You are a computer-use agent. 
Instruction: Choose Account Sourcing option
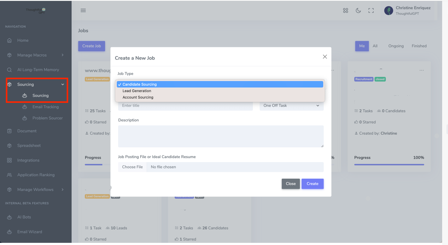point(138,97)
